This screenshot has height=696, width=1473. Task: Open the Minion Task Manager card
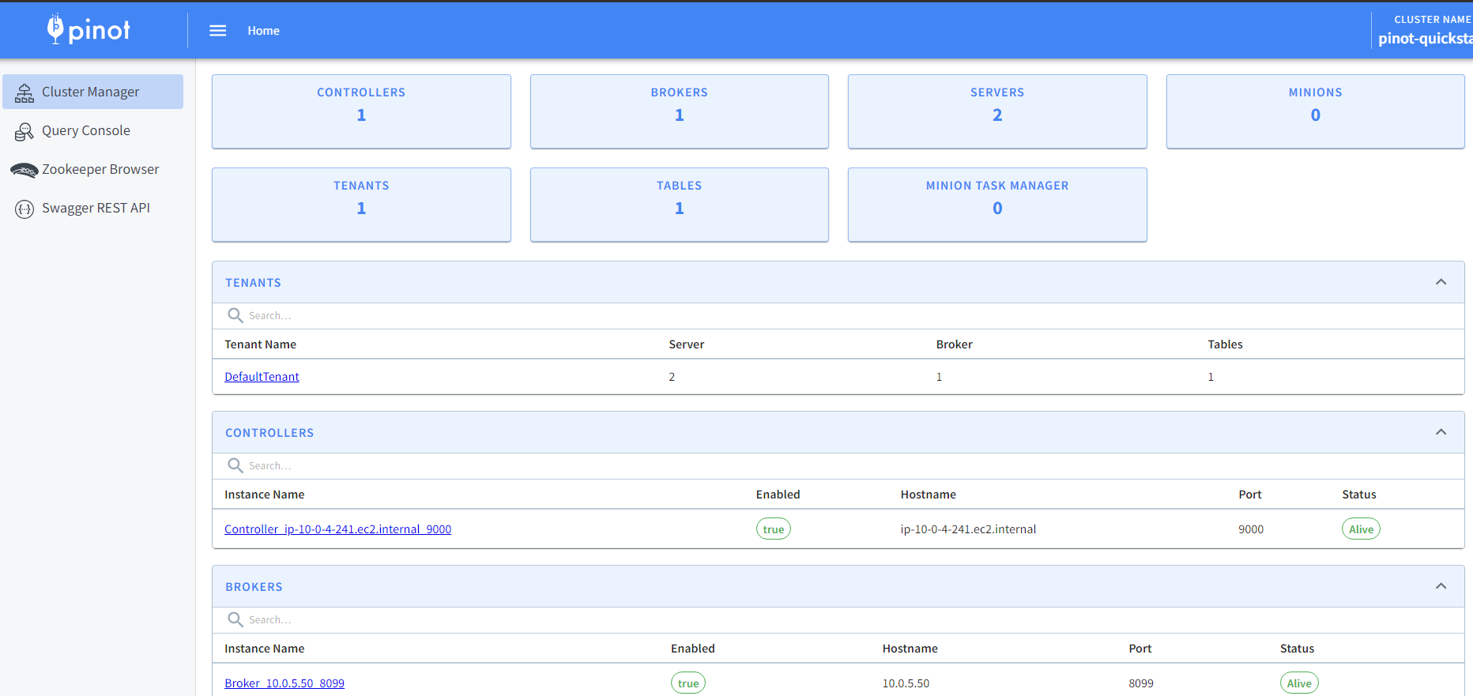coord(997,205)
